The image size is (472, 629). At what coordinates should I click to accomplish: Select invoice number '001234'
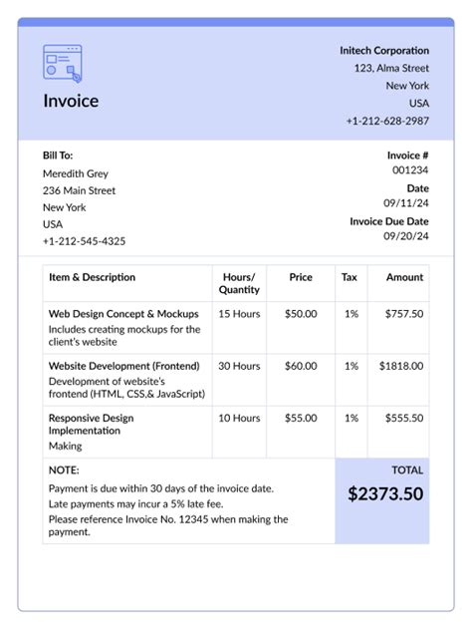point(410,170)
